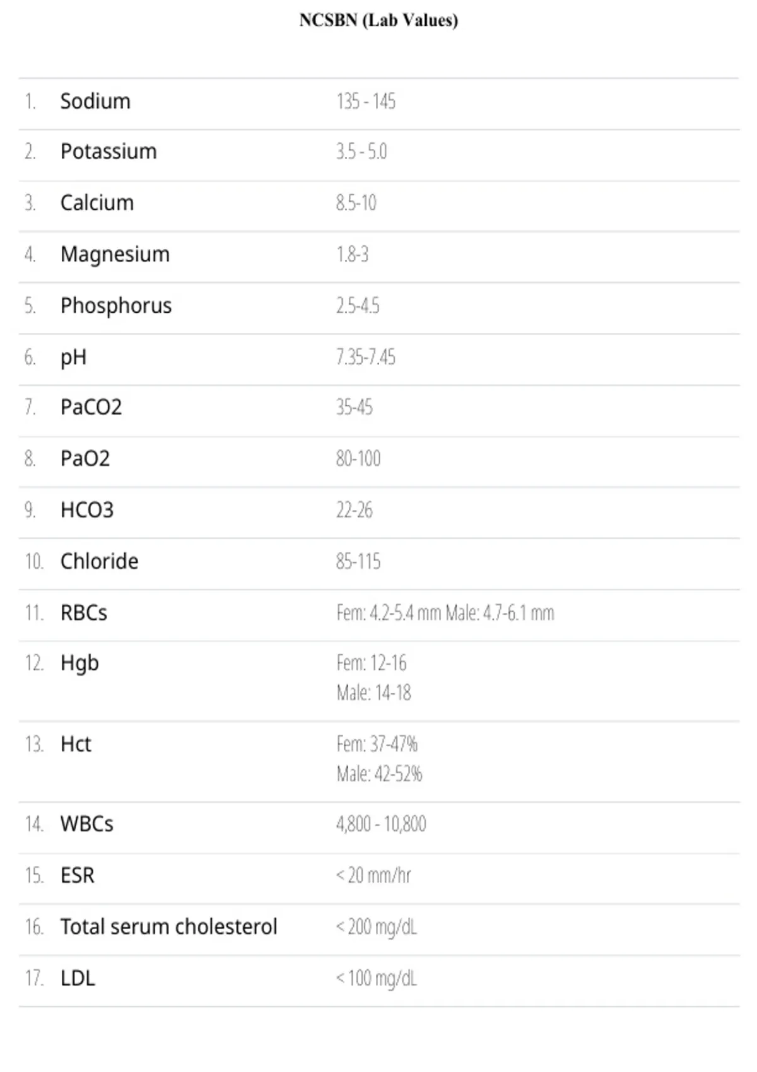
Task: Click the PaO2 value 80-100
Action: (358, 458)
